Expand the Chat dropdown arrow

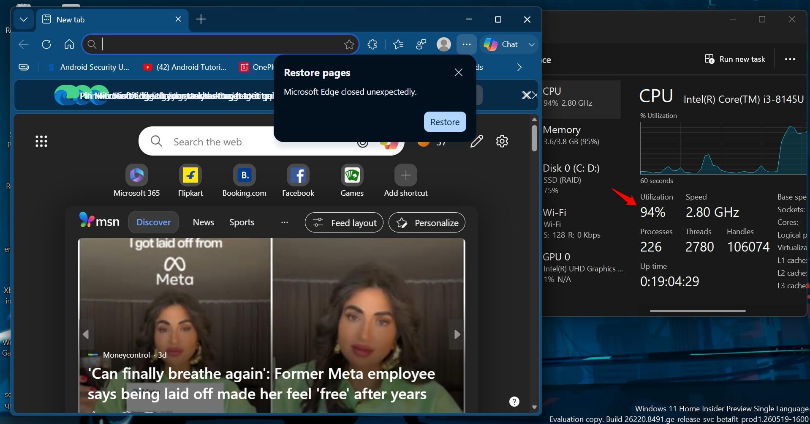[531, 44]
